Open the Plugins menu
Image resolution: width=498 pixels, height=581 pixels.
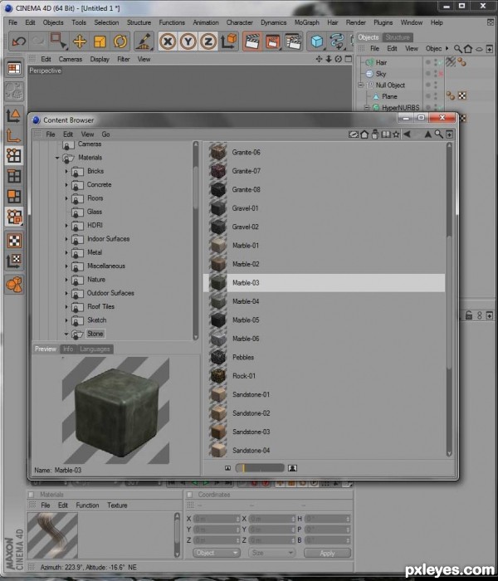383,22
